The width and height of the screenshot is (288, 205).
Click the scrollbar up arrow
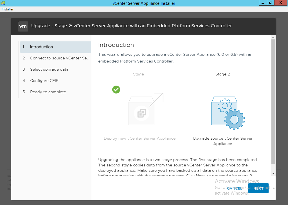(x=273, y=37)
